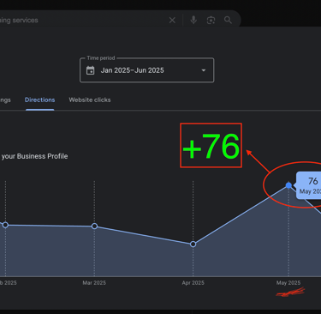Select the Apr 2025 data point on chart
Image resolution: width=321 pixels, height=314 pixels.
pyautogui.click(x=193, y=245)
